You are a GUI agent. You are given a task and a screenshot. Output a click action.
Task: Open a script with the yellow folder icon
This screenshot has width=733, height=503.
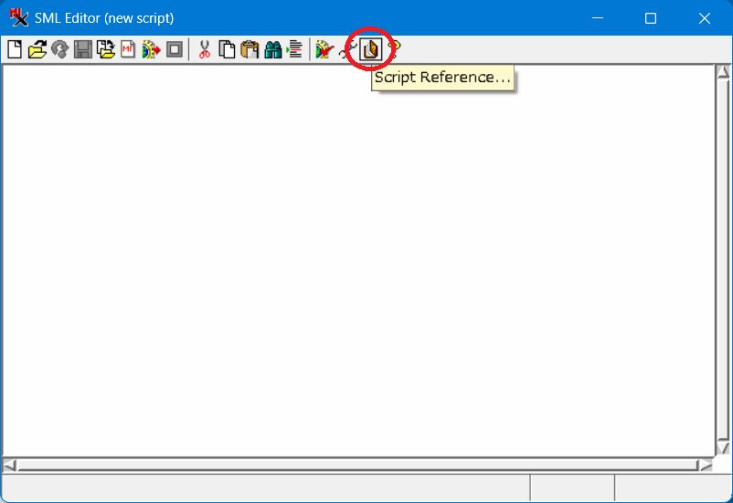pos(37,49)
